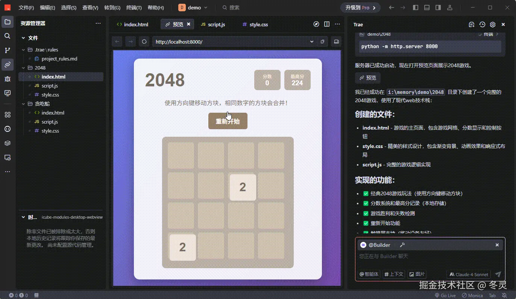
Task: Select the Run and Debug bug icon
Action: point(8,79)
